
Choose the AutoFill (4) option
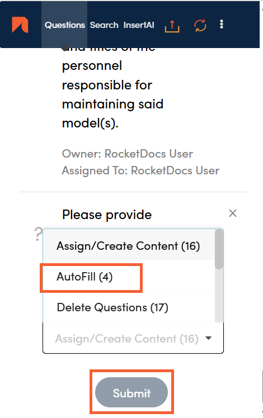pyautogui.click(x=129, y=277)
